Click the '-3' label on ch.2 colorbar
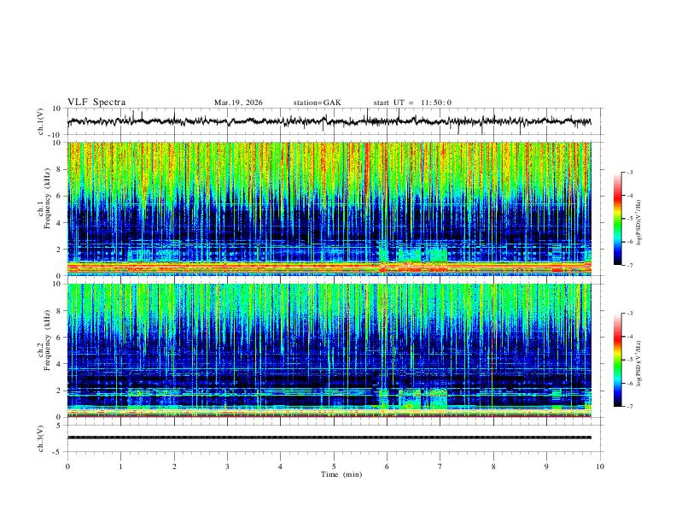This screenshot has width=676, height=523. pos(630,314)
